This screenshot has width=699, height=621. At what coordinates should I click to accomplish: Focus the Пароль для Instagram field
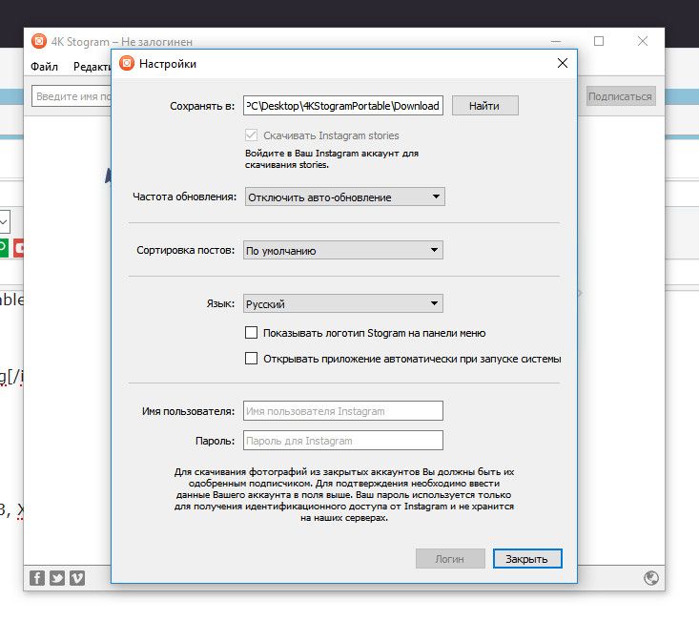point(343,441)
